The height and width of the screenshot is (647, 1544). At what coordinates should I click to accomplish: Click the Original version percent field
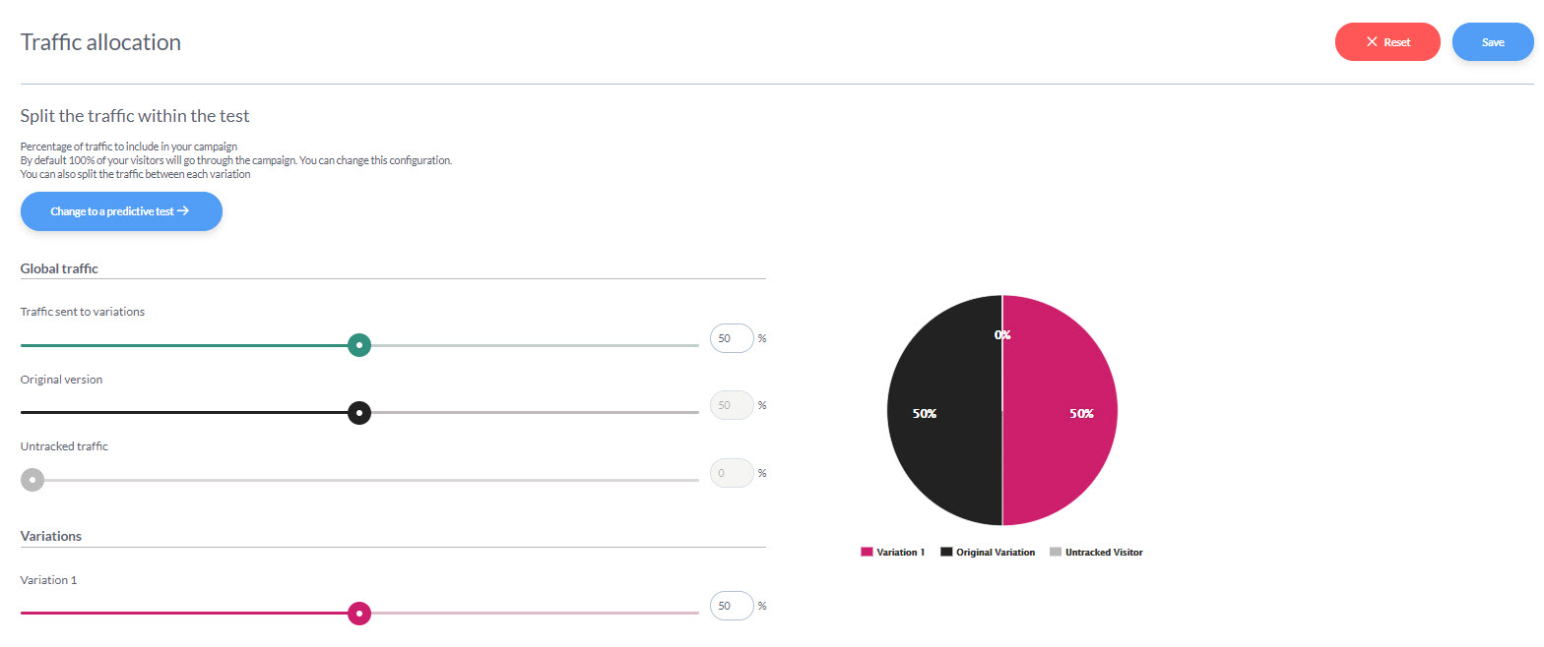(731, 405)
